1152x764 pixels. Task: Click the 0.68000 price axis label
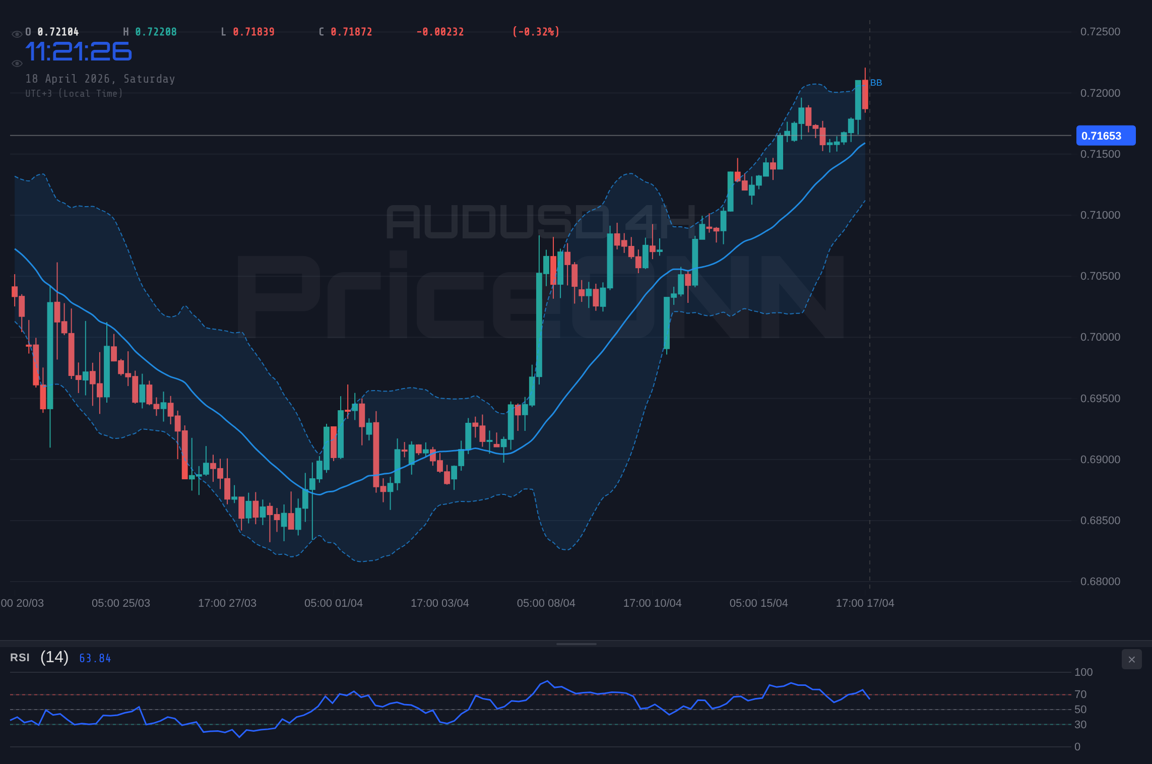point(1100,582)
